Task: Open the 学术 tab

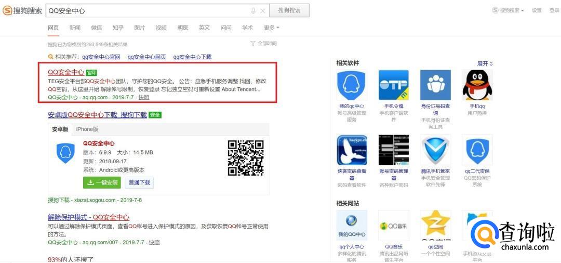Action: point(247,28)
